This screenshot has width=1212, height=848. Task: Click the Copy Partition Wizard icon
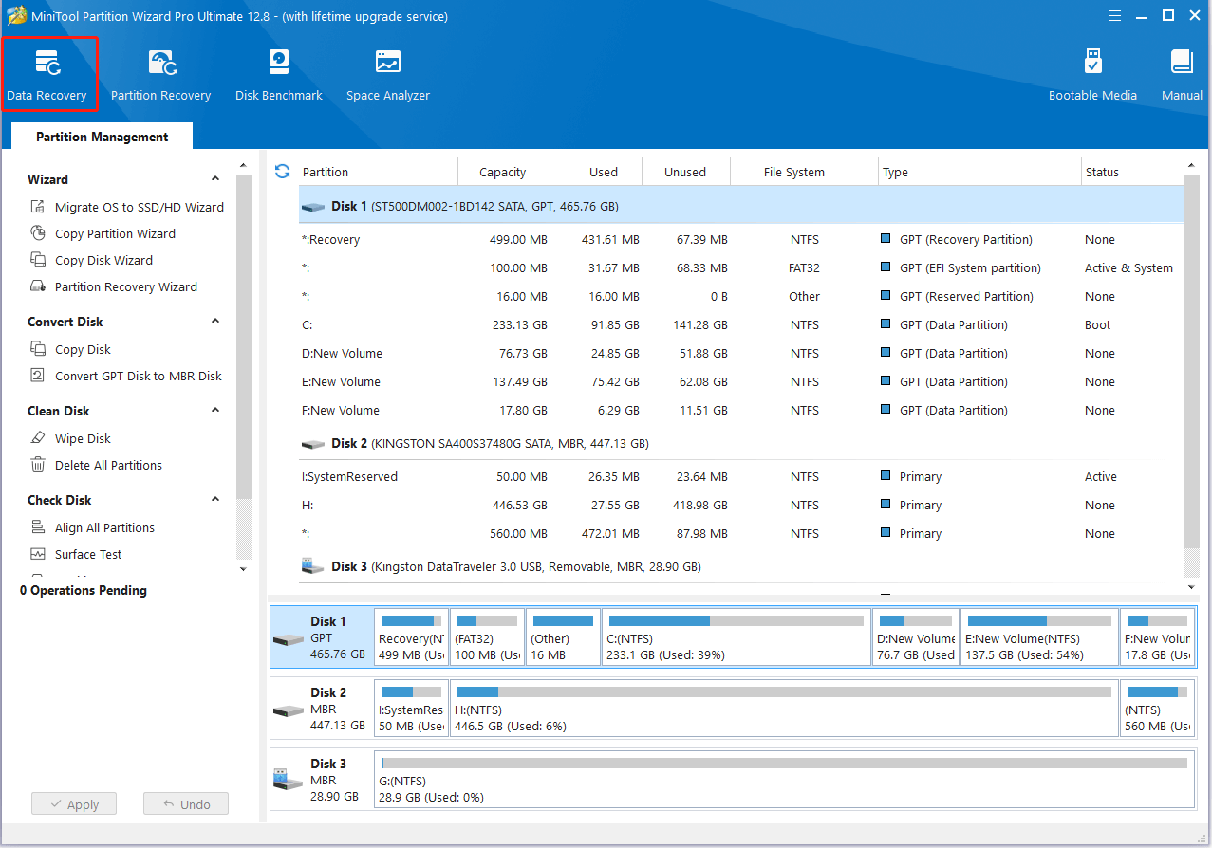(x=38, y=233)
